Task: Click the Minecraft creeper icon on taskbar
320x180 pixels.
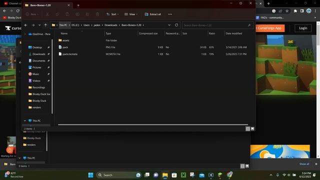Action: pos(183,175)
